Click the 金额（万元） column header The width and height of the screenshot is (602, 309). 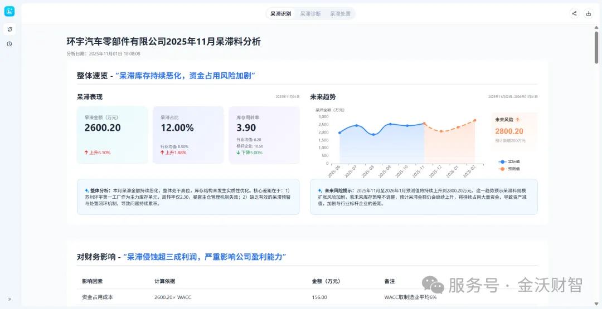point(326,281)
